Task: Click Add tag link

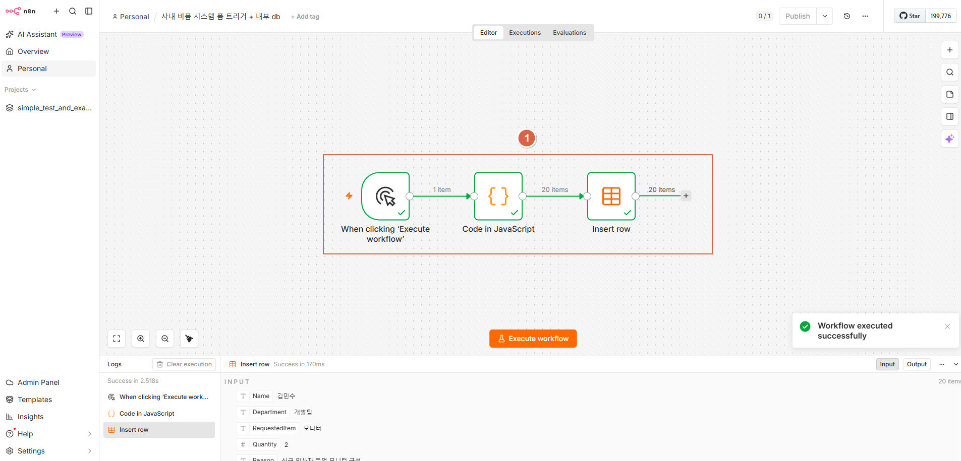Action: 305,17
